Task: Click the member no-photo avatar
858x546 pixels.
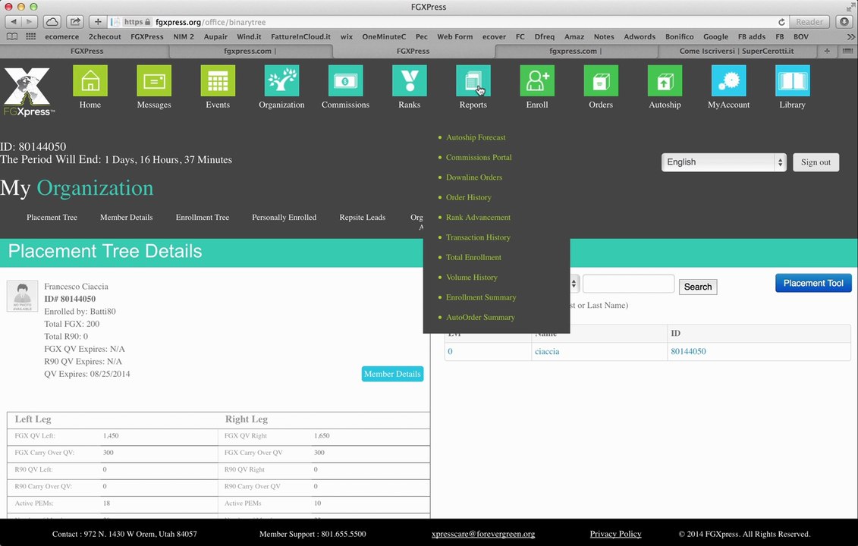Action: (x=23, y=296)
